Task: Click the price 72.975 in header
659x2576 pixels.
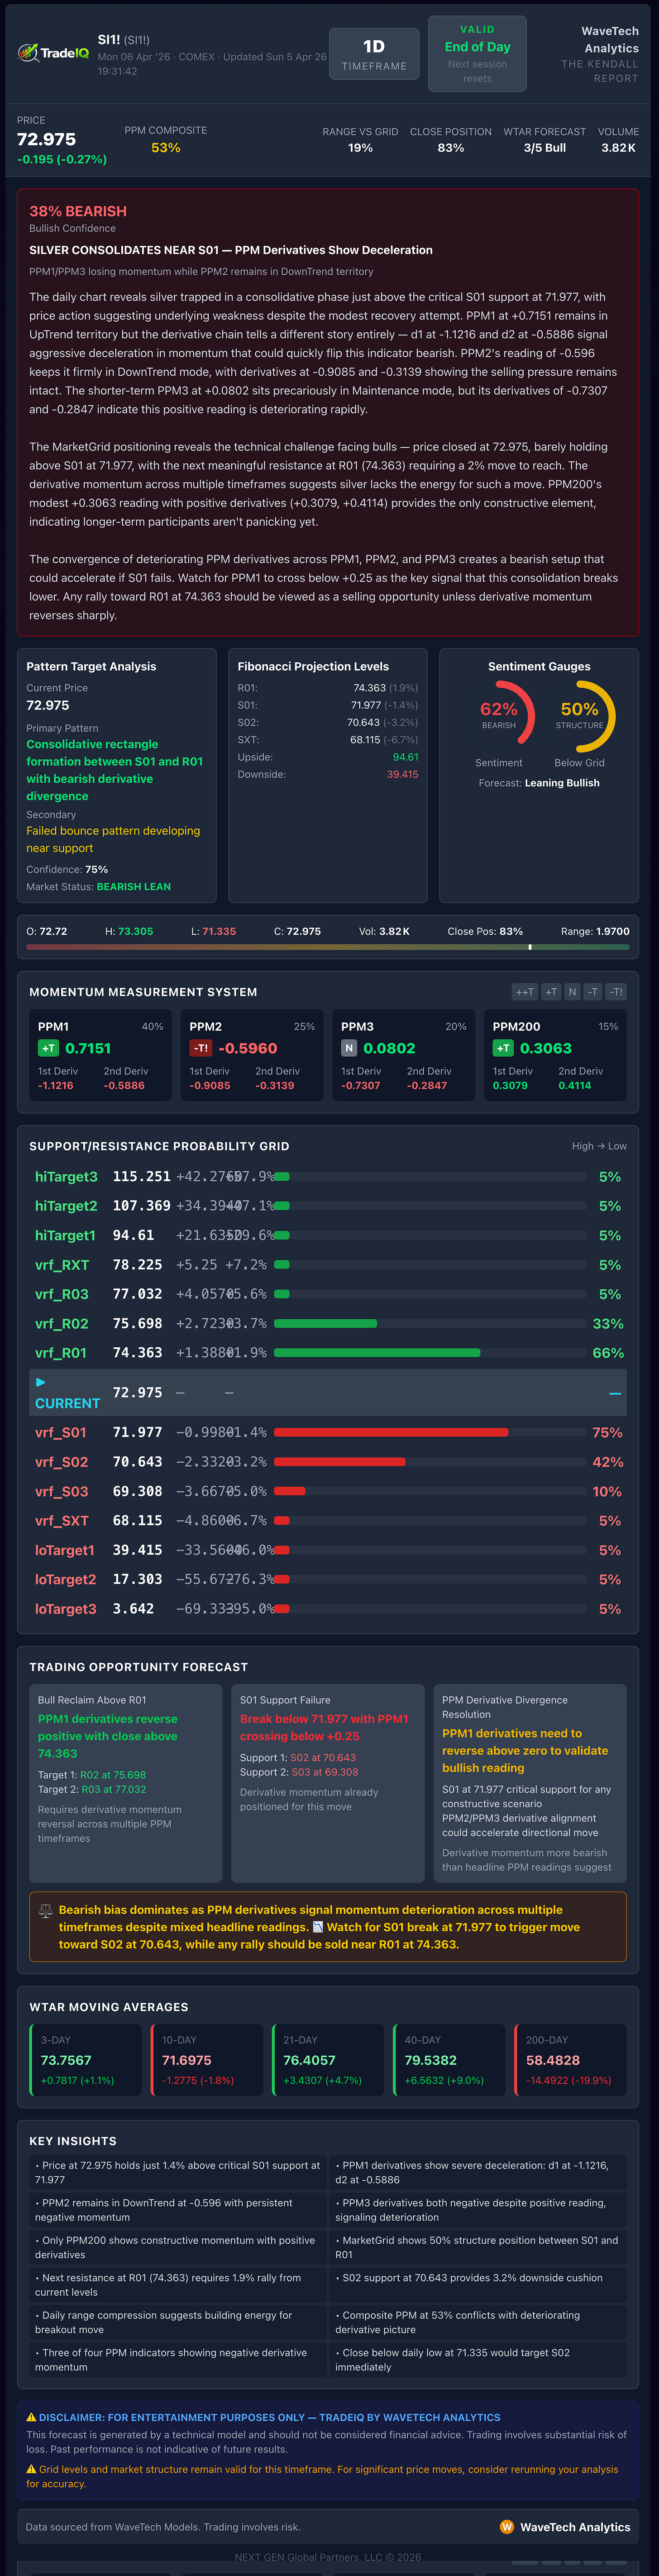Action: coord(46,139)
